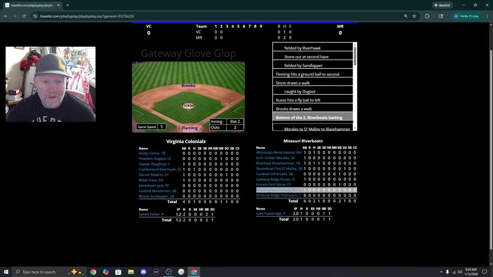Click the Game Speed value 5 box
Image resolution: width=493 pixels, height=277 pixels.
(x=162, y=127)
